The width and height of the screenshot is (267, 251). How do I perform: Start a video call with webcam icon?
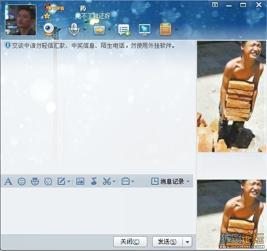coord(49,30)
